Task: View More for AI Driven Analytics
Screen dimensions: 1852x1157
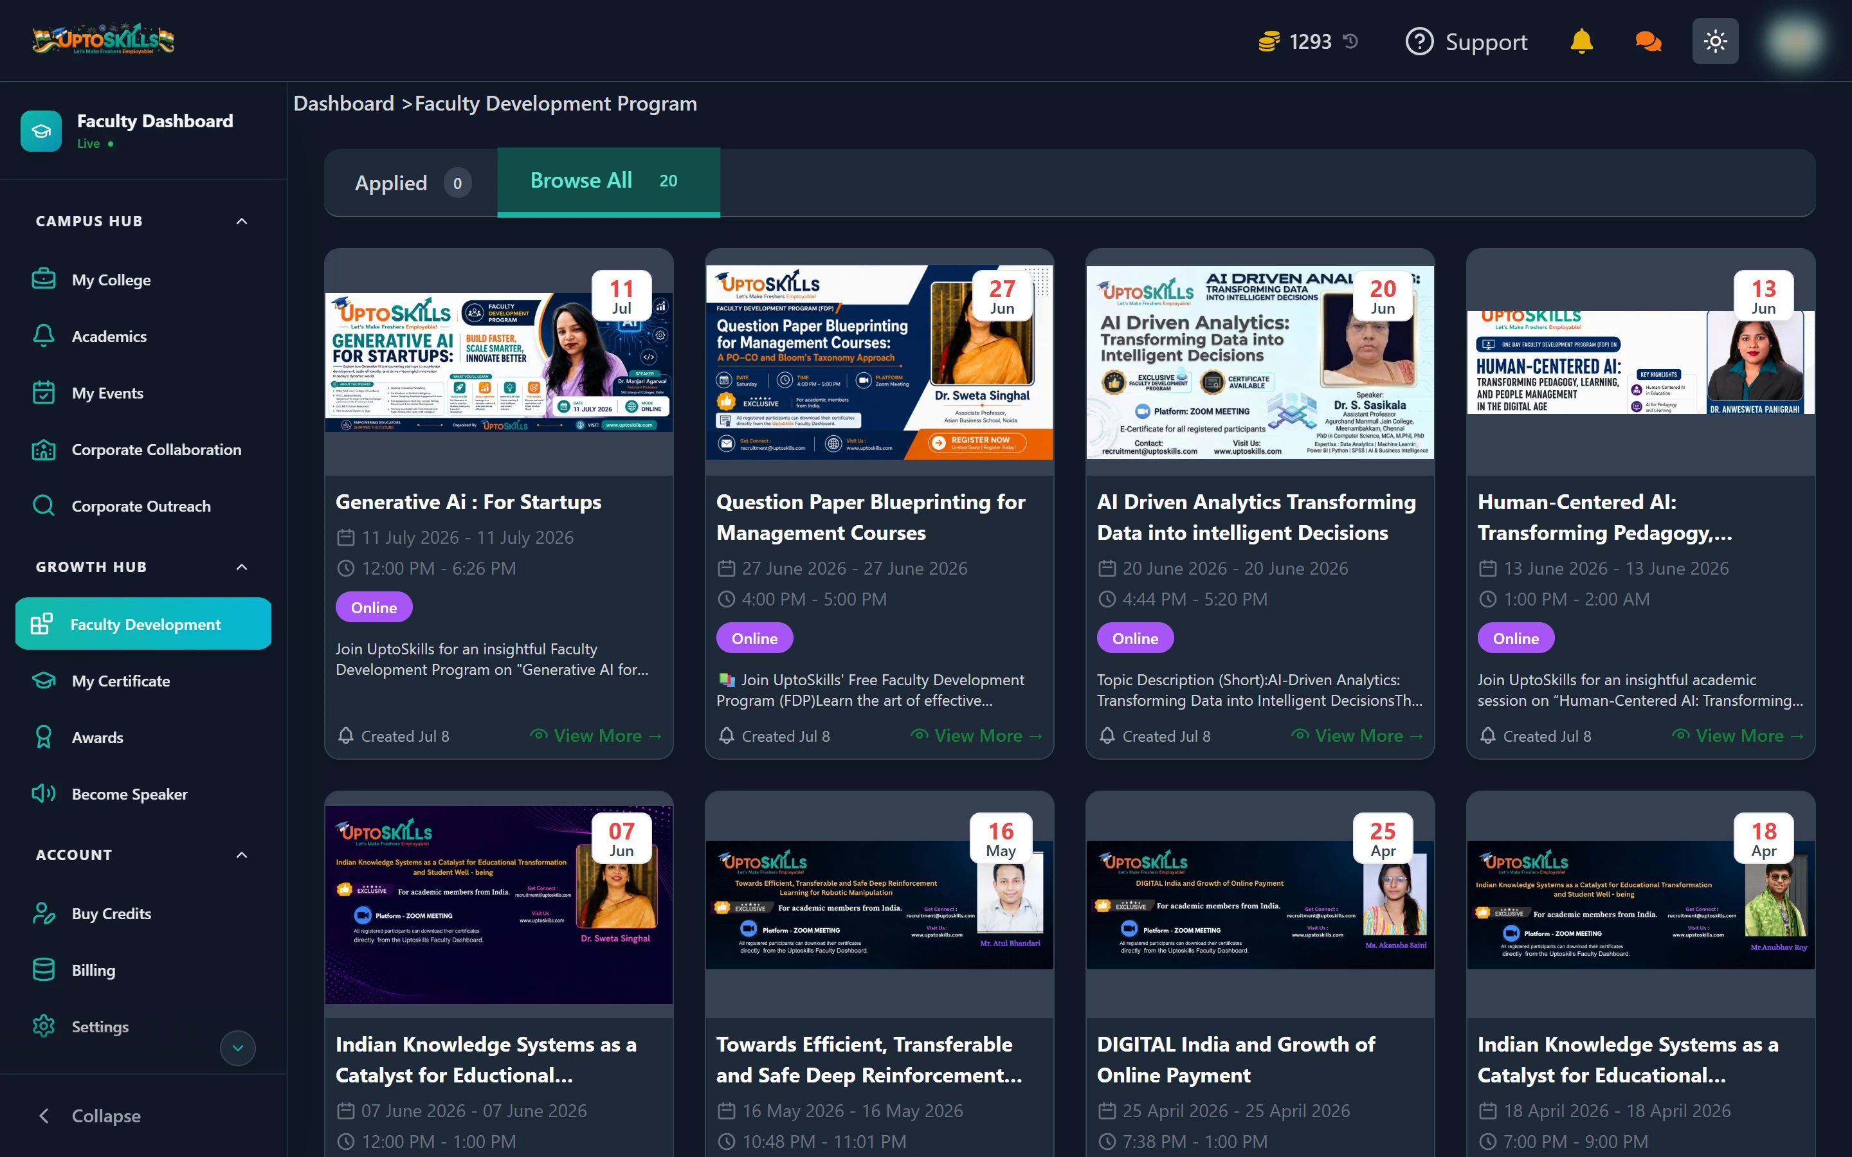Action: [x=1357, y=735]
